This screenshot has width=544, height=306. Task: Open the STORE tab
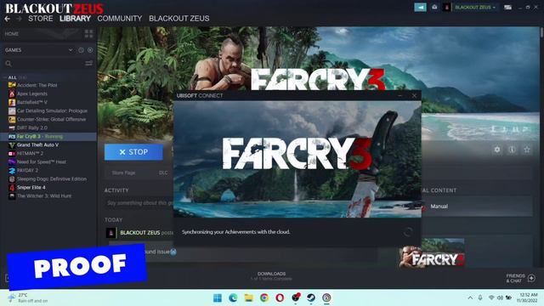(41, 19)
